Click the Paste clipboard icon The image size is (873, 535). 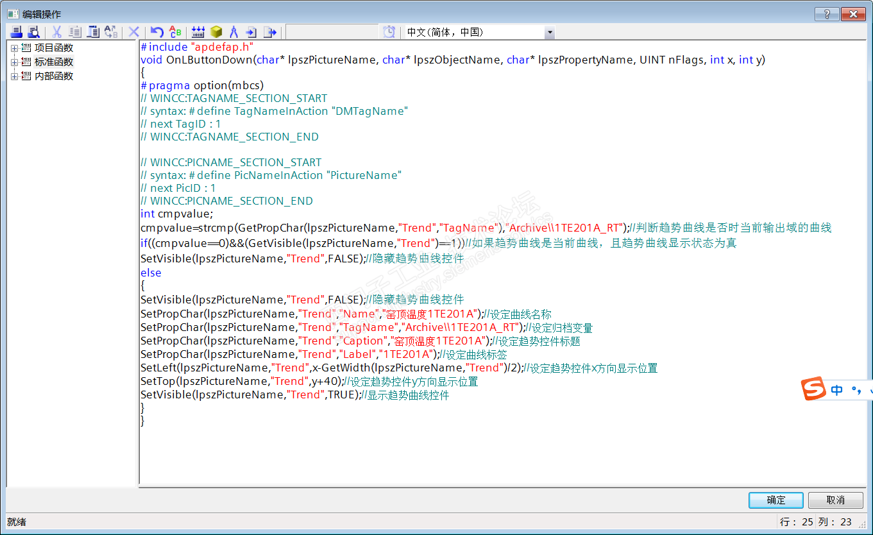[93, 32]
